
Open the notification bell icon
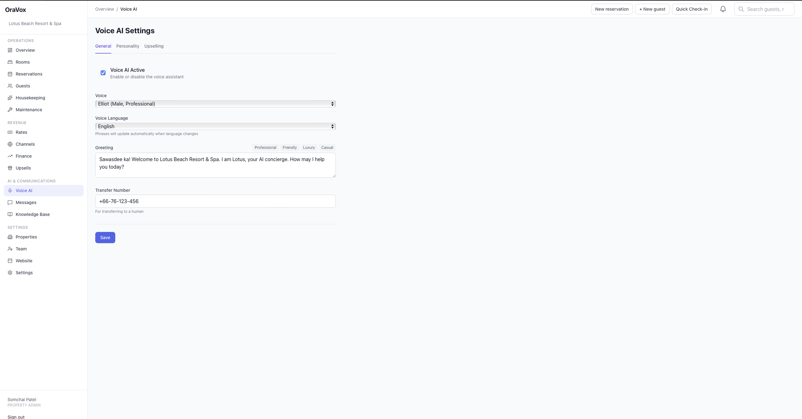[x=723, y=9]
